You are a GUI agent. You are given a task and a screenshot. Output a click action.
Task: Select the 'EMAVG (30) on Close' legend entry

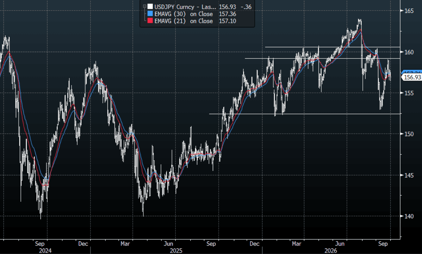click(184, 14)
